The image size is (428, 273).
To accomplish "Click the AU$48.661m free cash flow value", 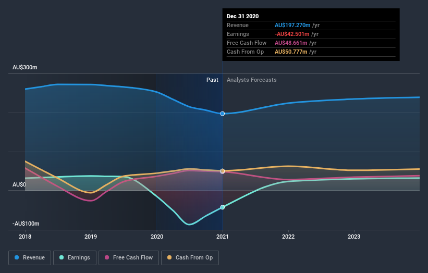I will tap(291, 43).
